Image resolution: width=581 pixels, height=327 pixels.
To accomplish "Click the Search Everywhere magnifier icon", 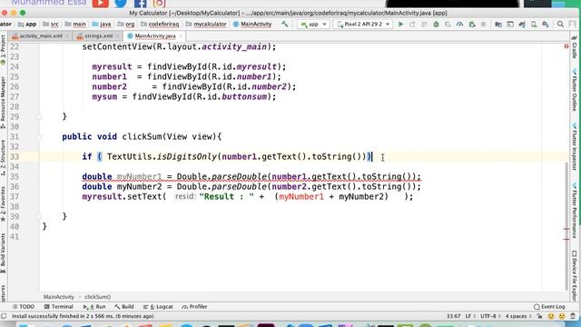I will coord(560,25).
